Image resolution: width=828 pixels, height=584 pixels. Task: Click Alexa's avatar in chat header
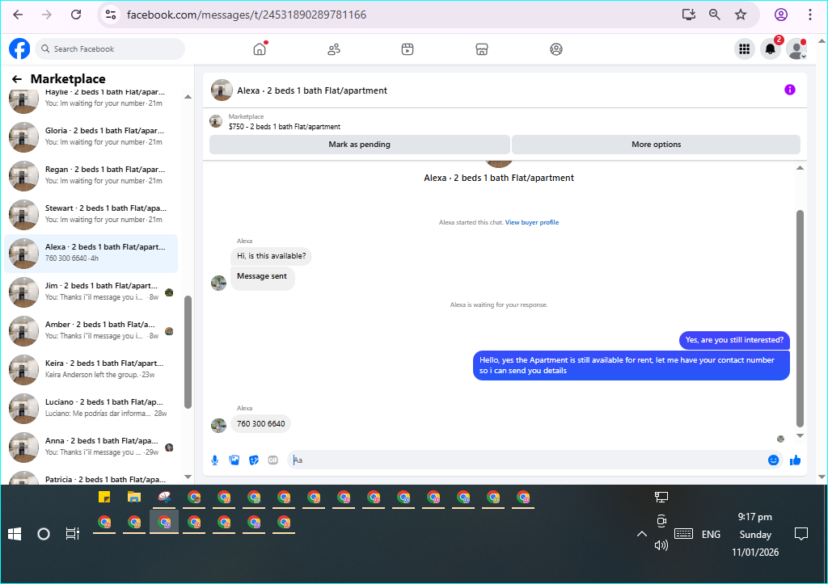[222, 90]
